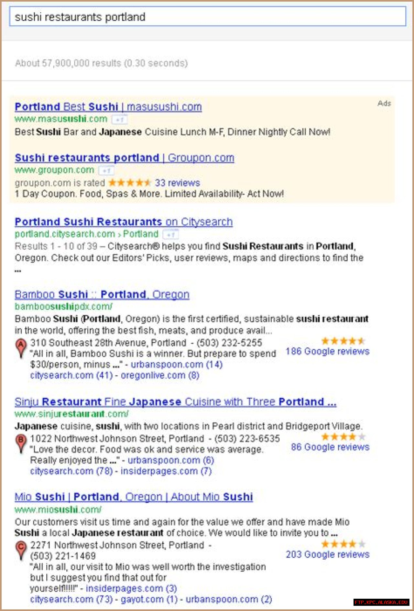
Task: Open Sushi restaurants portland Groupon.com link
Action: 125,158
